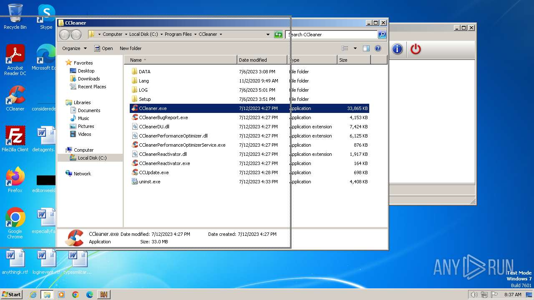
Task: Select Computer in navigation pane
Action: (79, 150)
